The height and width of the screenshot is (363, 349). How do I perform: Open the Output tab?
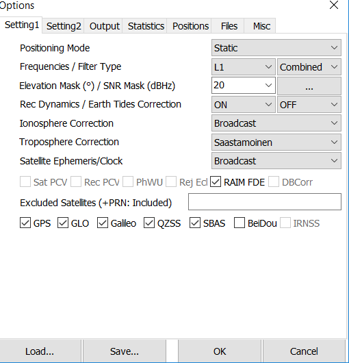[x=104, y=26]
